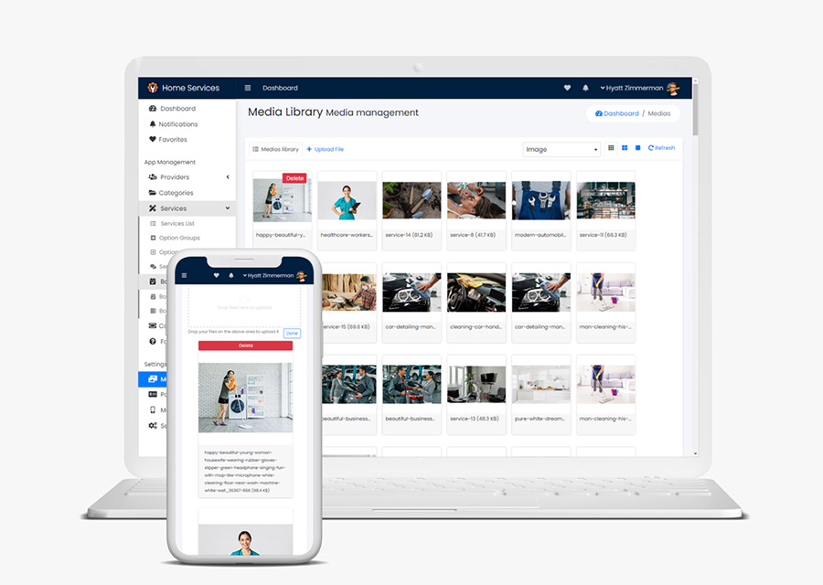Viewport: 823px width, 585px height.
Task: Click the Media Library heading text
Action: pyautogui.click(x=285, y=112)
